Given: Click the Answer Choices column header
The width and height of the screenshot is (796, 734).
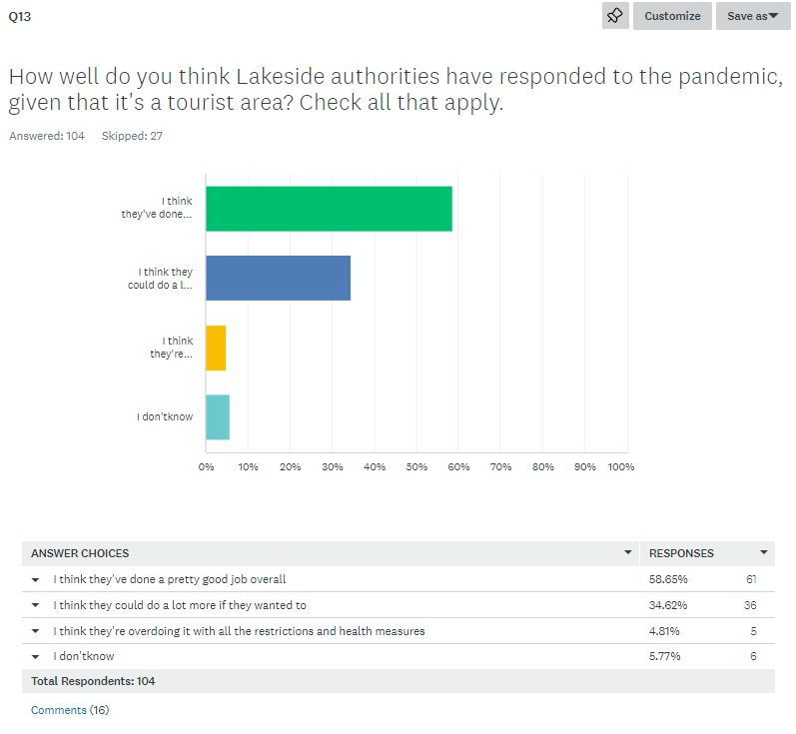Looking at the screenshot, I should [80, 553].
